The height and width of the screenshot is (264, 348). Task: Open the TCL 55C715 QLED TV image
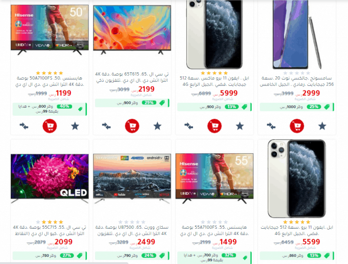49,179
